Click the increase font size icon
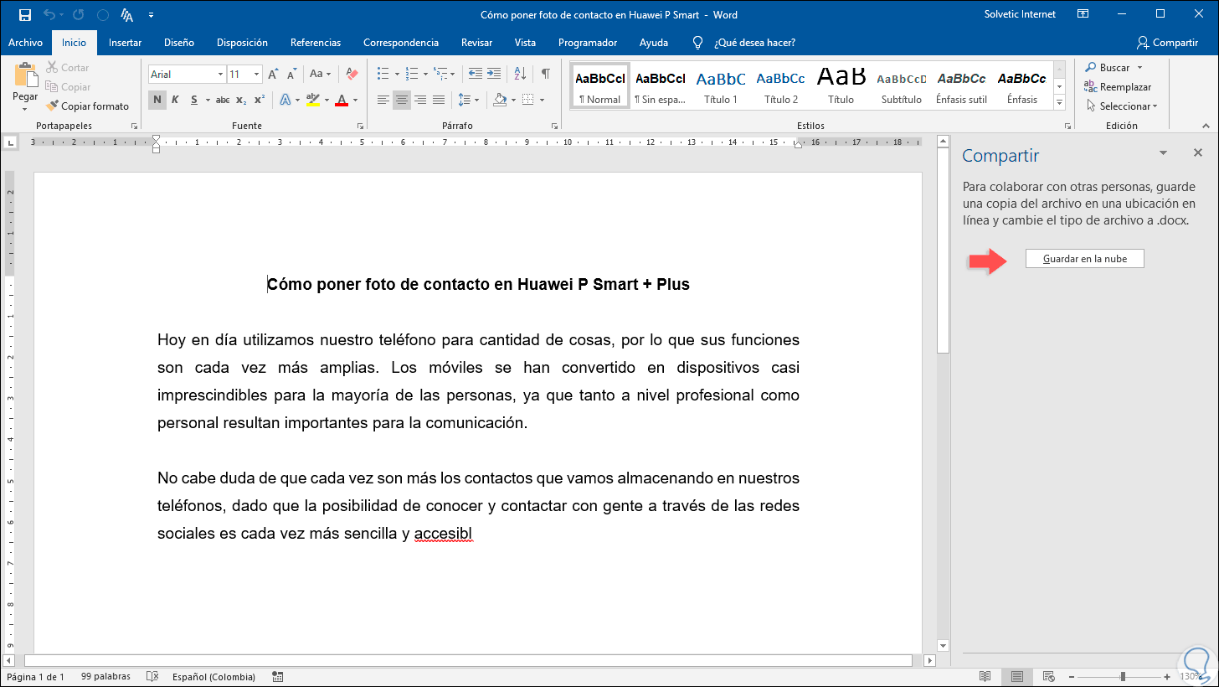 [273, 75]
